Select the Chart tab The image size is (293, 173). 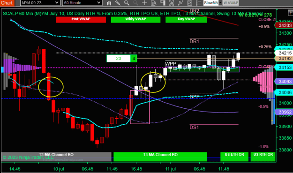(7, 3)
